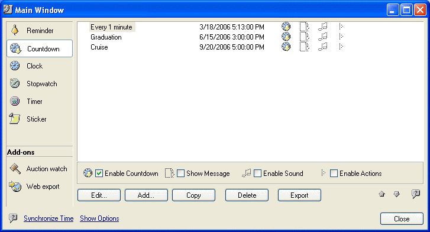
Task: Click the Edit... button
Action: coord(99,195)
